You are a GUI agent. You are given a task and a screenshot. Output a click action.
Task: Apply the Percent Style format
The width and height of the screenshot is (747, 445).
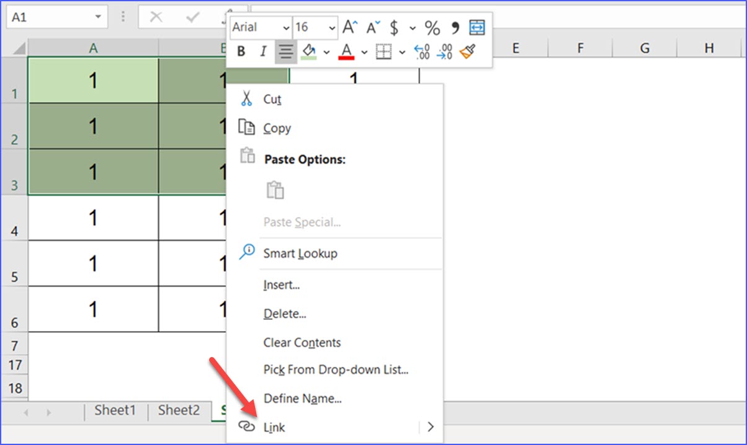pyautogui.click(x=432, y=27)
